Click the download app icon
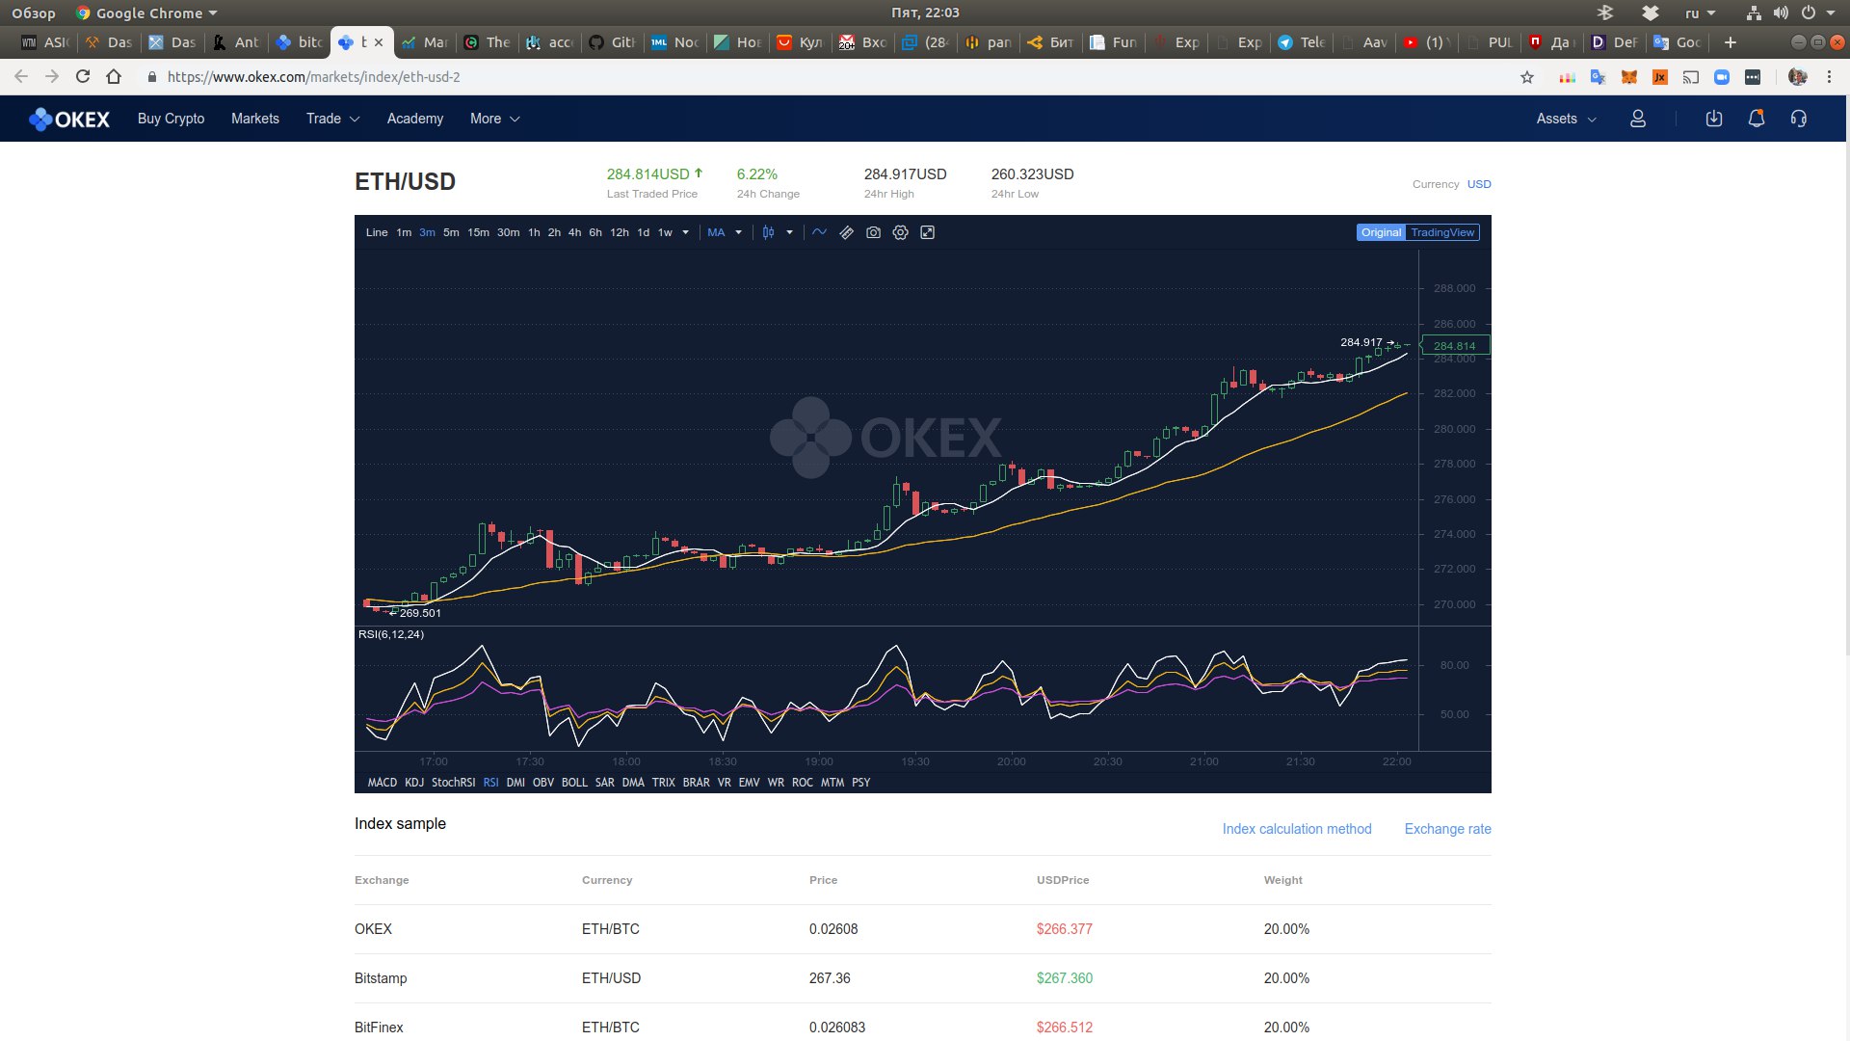The width and height of the screenshot is (1850, 1041). [1714, 119]
